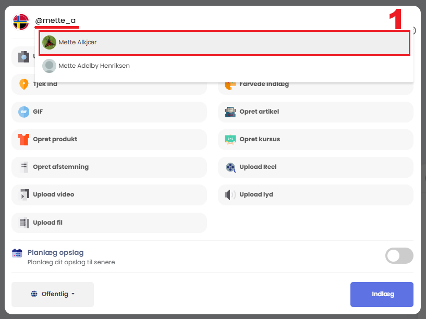Image resolution: width=426 pixels, height=319 pixels.
Task: Click the Upload Reel film icon
Action: click(230, 167)
